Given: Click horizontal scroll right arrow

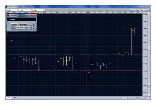Looking at the screenshot, I should (x=138, y=98).
